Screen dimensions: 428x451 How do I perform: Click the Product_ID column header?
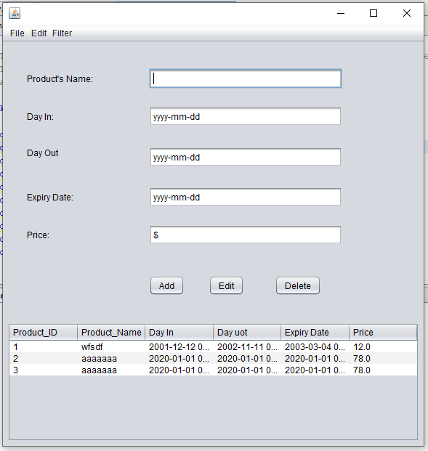(x=43, y=333)
